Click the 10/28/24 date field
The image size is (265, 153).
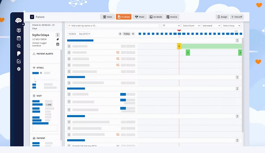tap(72, 34)
